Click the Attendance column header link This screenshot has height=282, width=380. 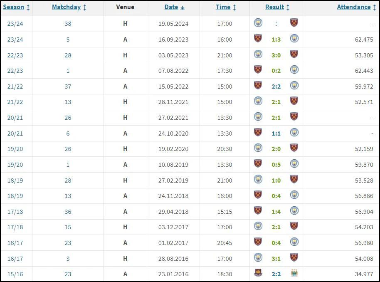[x=353, y=7]
